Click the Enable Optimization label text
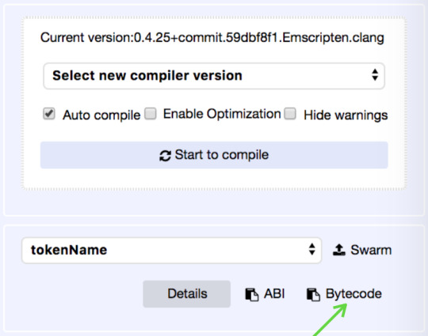Viewport: 428px width, 336px height. [222, 114]
